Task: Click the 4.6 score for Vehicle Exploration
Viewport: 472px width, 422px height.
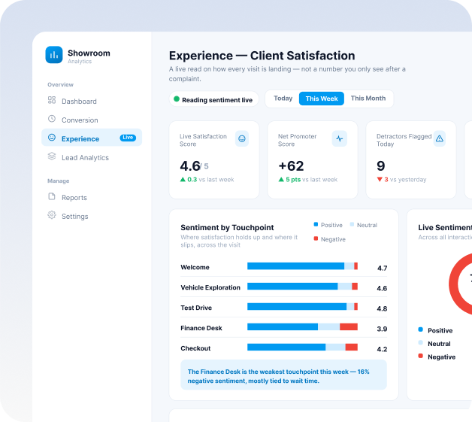Action: pos(382,288)
